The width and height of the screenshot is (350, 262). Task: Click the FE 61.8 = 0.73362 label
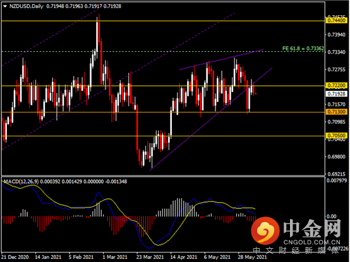303,49
